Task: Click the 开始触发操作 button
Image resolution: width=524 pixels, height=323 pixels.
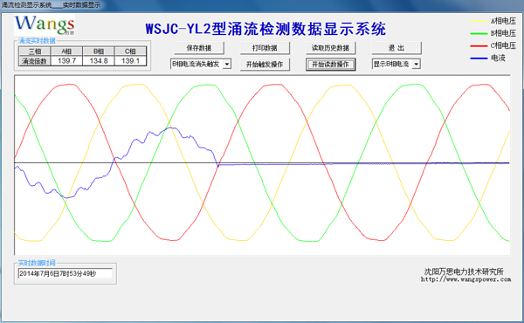Action: click(x=265, y=65)
